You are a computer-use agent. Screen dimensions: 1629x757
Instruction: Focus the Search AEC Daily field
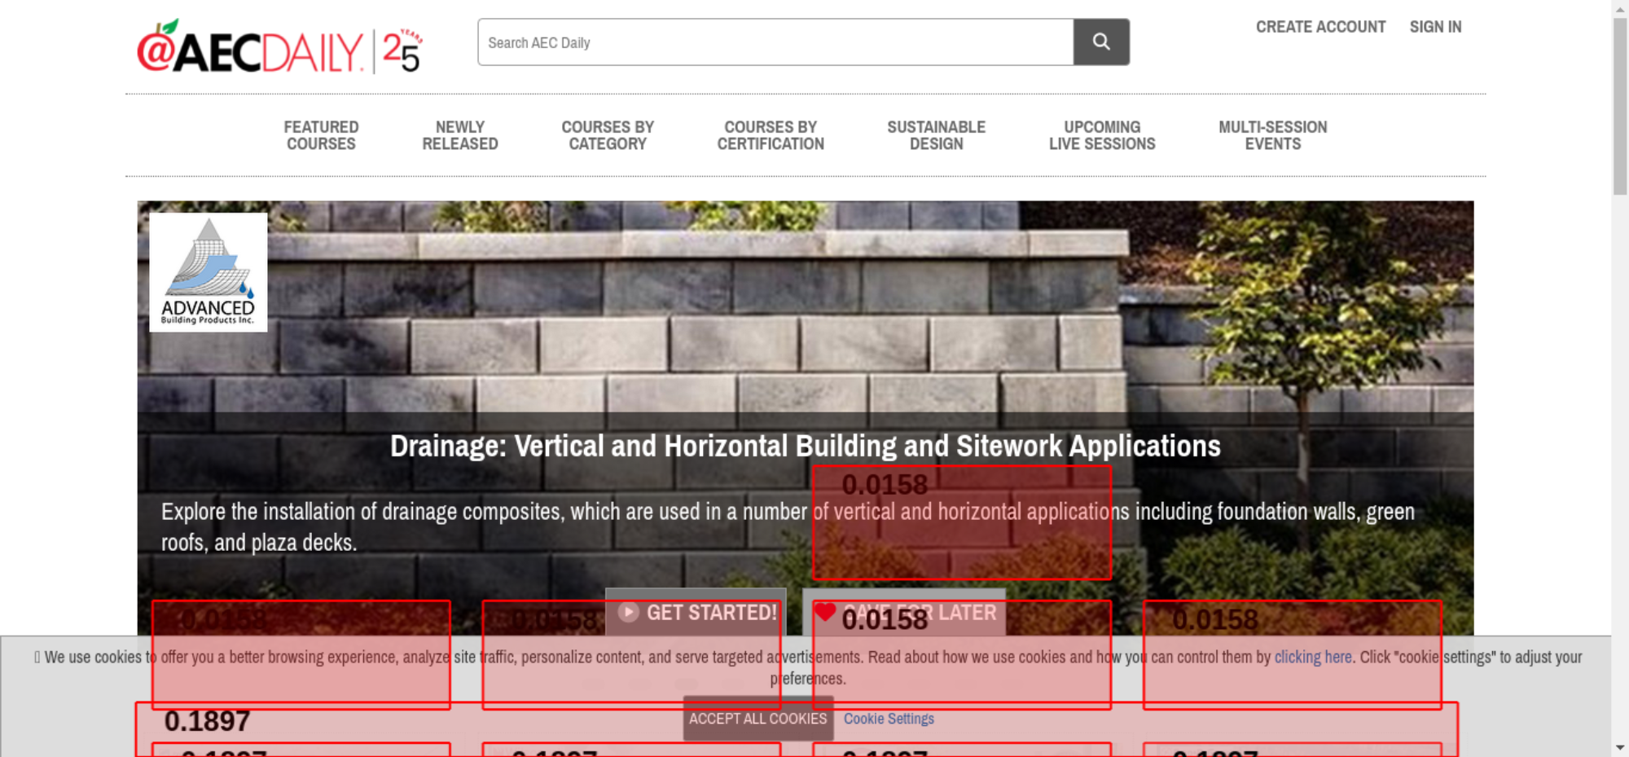point(775,42)
